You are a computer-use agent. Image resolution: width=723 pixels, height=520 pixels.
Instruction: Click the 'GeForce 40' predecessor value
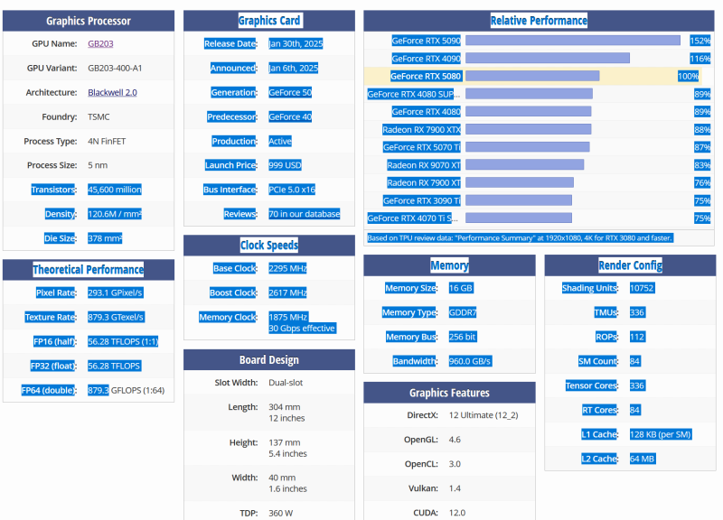point(290,117)
